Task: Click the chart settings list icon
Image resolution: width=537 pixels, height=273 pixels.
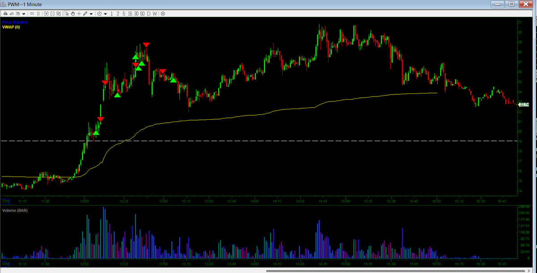Action: 18,13
